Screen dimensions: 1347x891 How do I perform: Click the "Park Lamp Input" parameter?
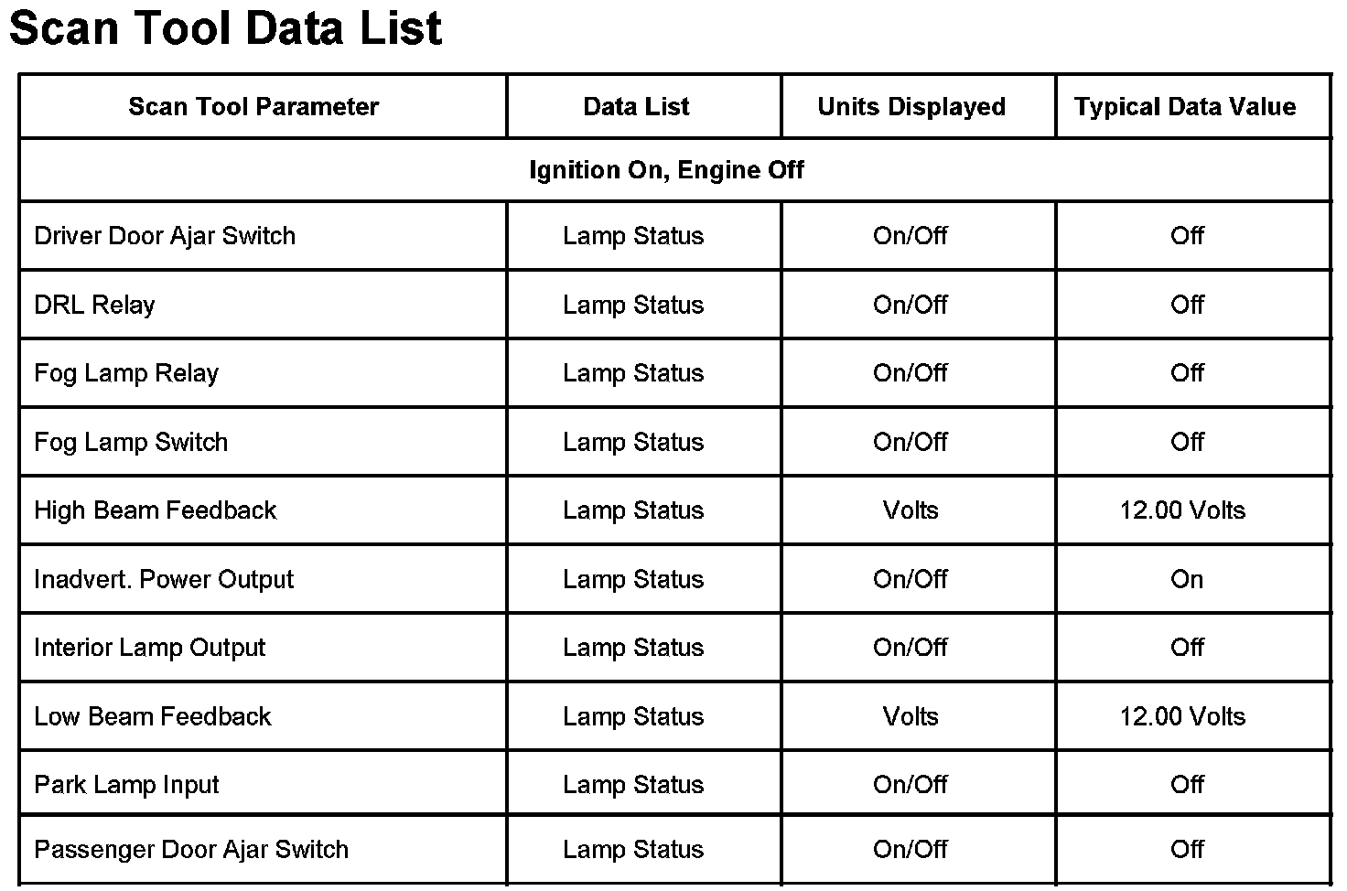(126, 785)
